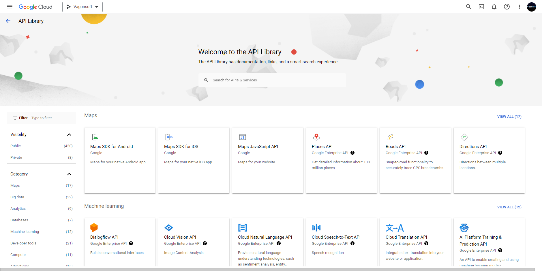
Task: Select the Big data category filter
Action: (42, 197)
